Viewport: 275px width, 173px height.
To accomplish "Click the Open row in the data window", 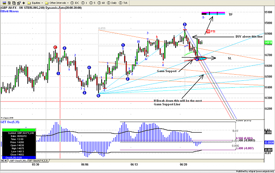I will pyautogui.click(x=19, y=145).
